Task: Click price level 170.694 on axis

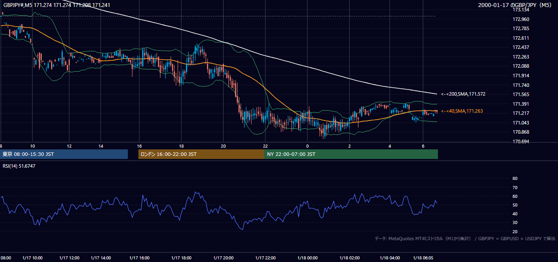Action: 521,141
